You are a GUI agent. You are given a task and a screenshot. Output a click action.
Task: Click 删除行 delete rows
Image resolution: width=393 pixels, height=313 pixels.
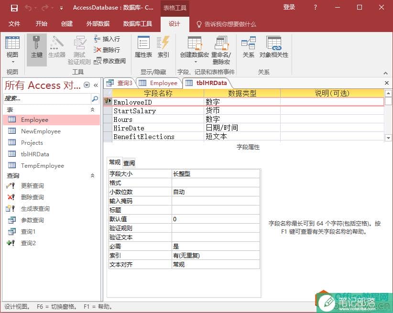click(x=107, y=50)
